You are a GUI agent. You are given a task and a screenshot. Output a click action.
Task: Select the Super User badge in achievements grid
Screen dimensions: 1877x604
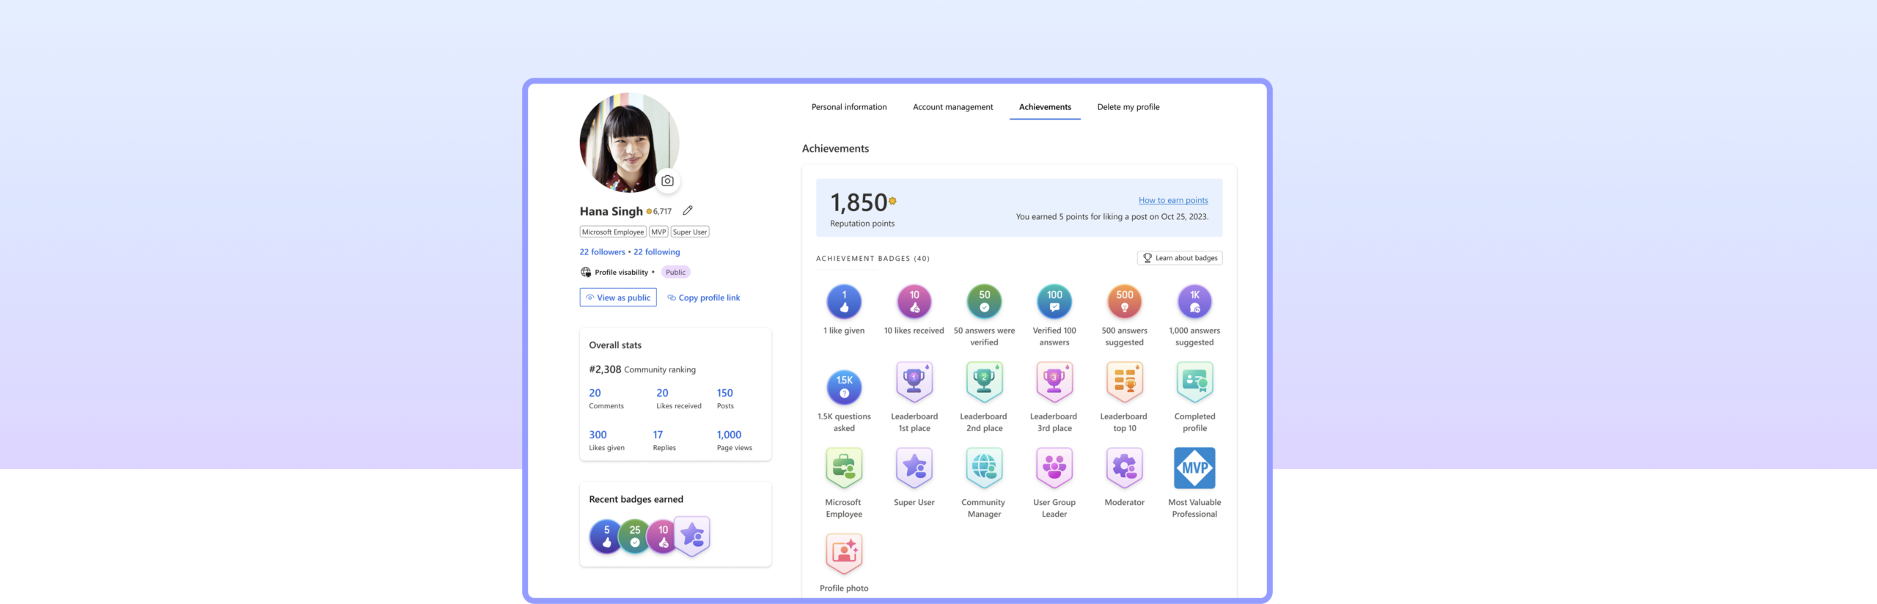[x=914, y=468]
